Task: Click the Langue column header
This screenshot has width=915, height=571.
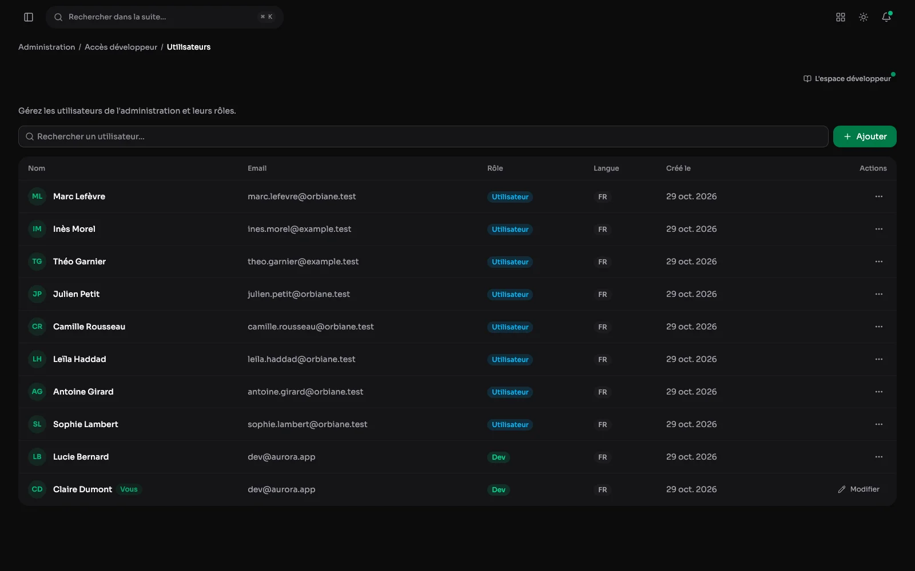Action: (606, 168)
